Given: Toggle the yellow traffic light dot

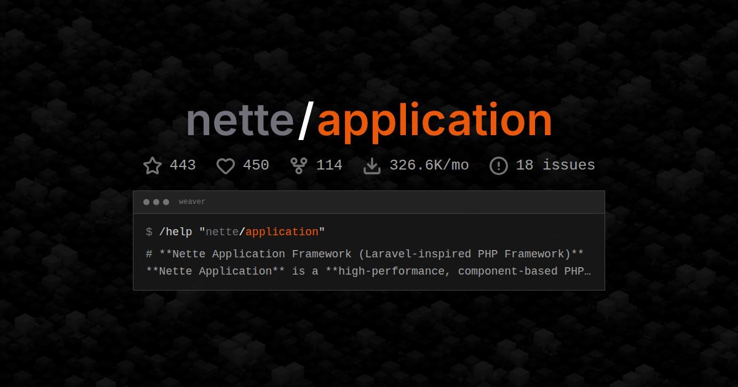Looking at the screenshot, I should point(156,201).
